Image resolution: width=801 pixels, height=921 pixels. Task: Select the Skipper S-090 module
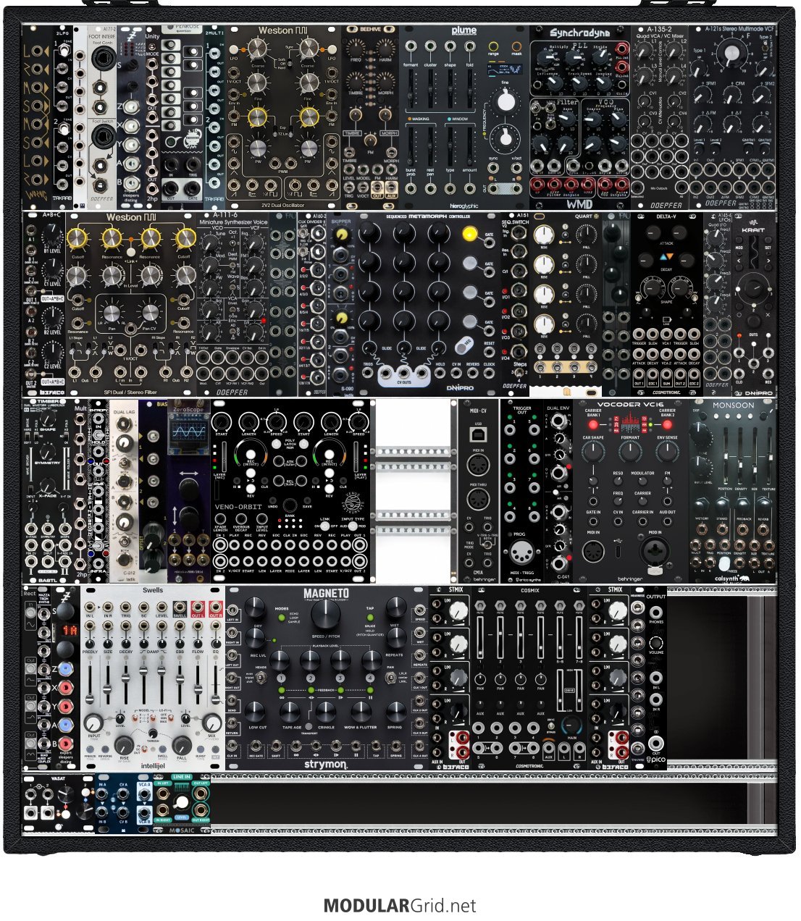pos(341,303)
